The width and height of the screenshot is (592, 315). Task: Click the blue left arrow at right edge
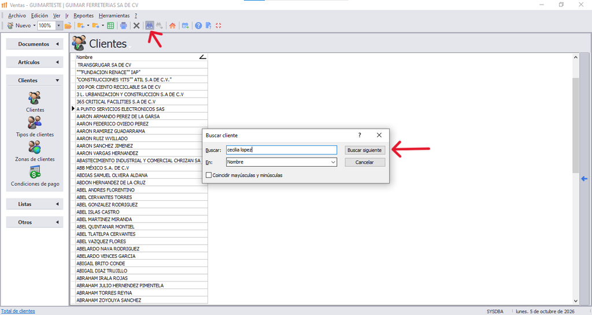coord(584,179)
